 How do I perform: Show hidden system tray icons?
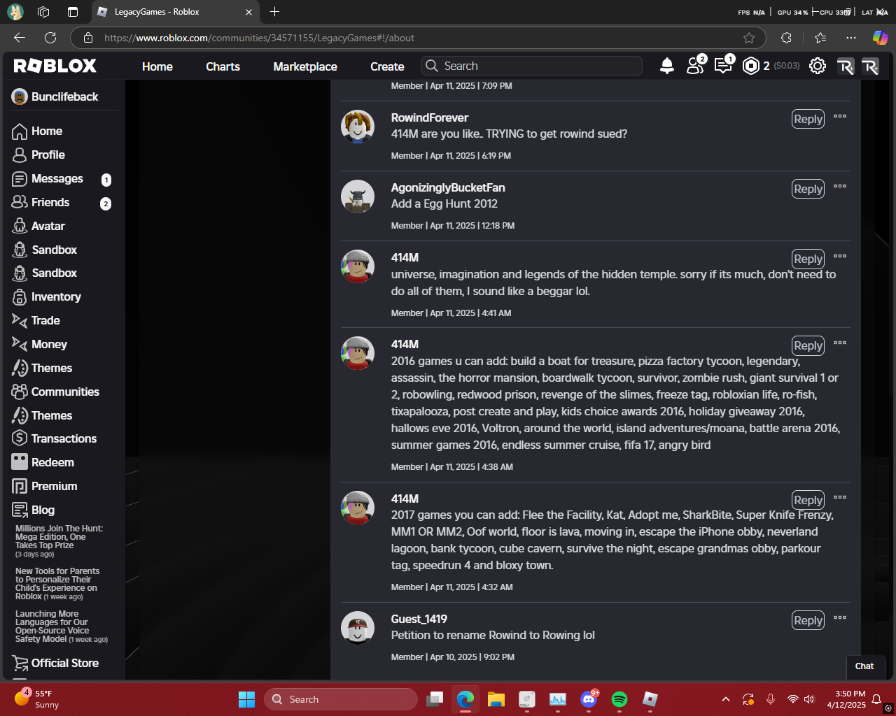click(726, 699)
